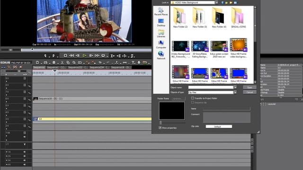This screenshot has height=170, width=303.
Task: Click the Paste icon in timeline toolbar
Action: click(x=74, y=63)
